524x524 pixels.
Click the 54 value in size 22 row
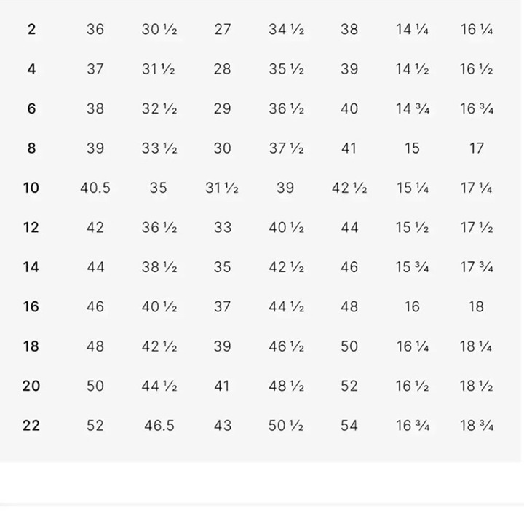[x=349, y=426]
